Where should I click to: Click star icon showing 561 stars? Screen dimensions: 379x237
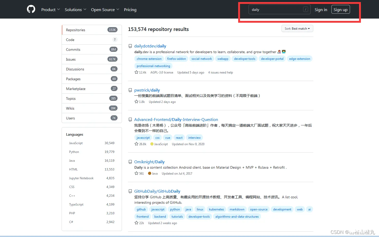point(136,173)
